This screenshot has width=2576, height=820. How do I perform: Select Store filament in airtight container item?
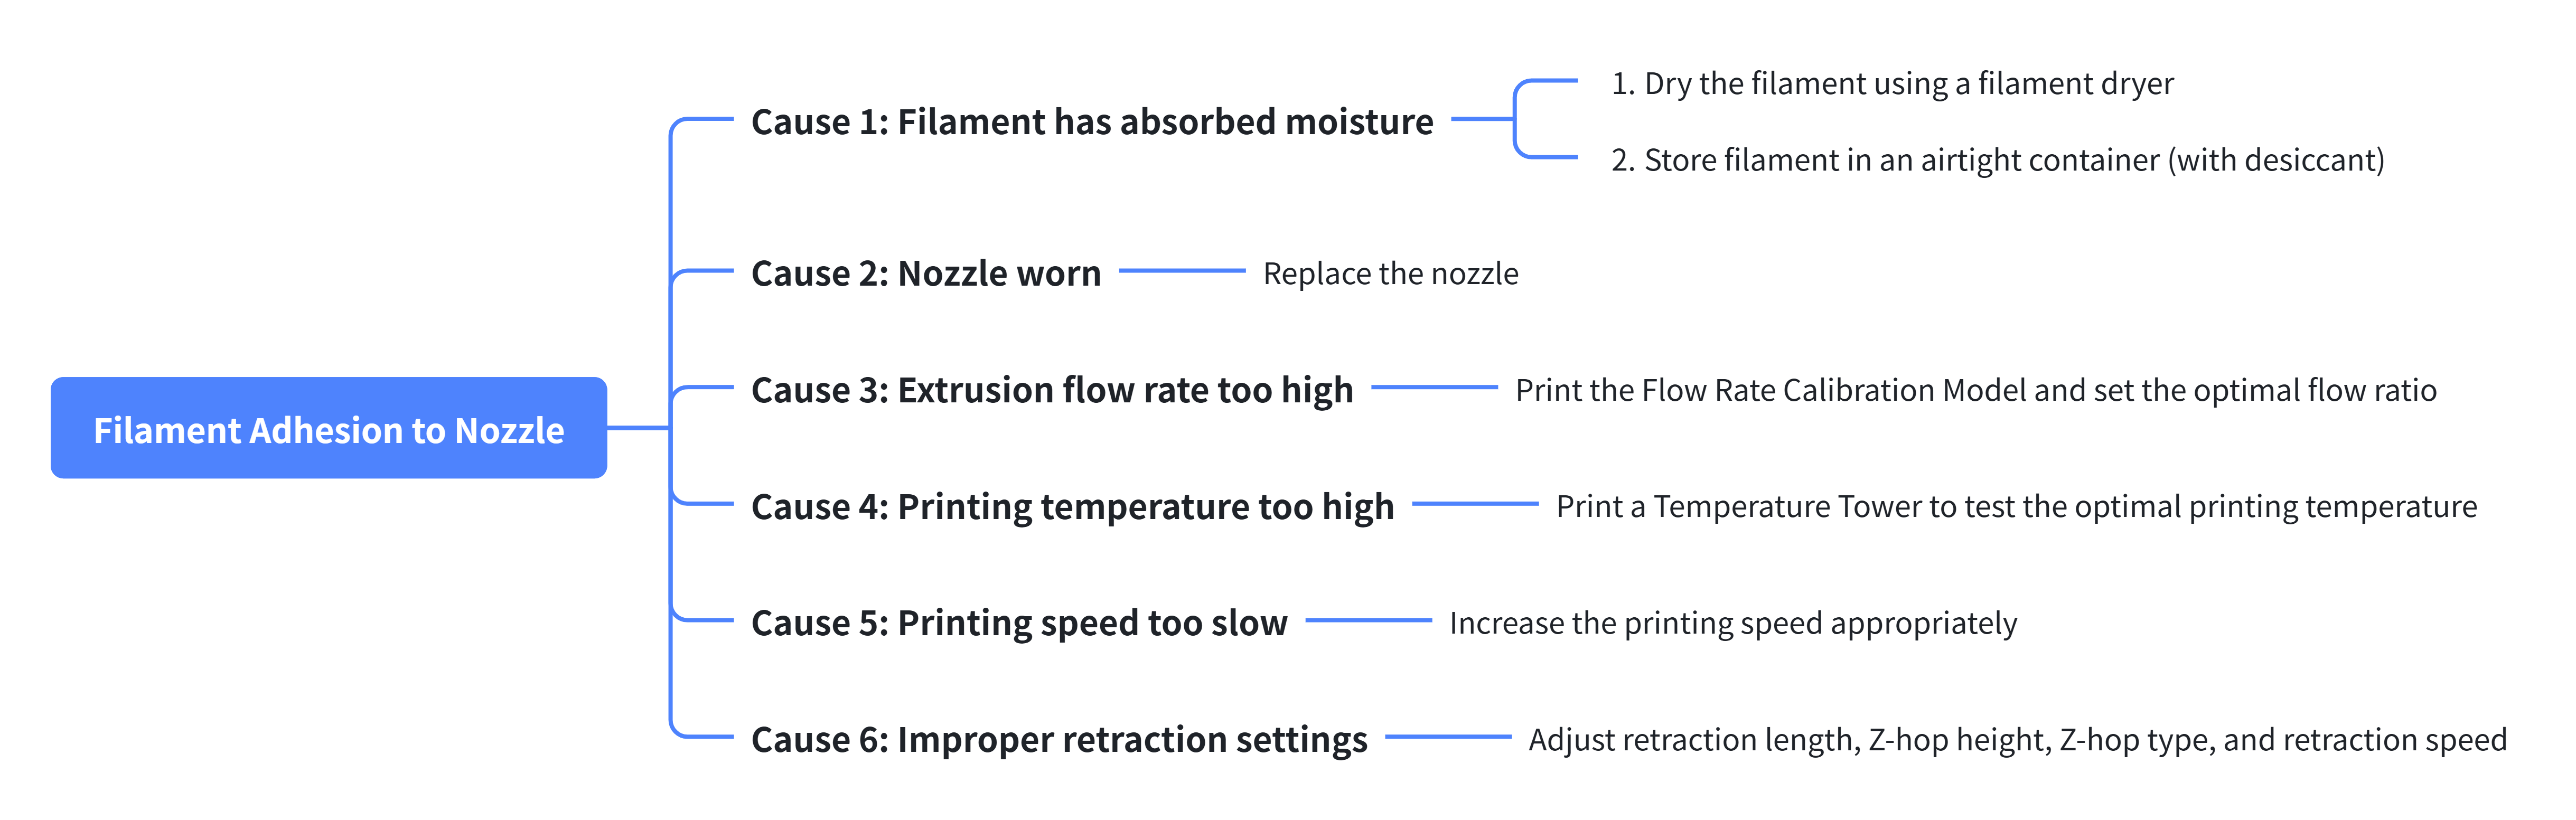1997,160
